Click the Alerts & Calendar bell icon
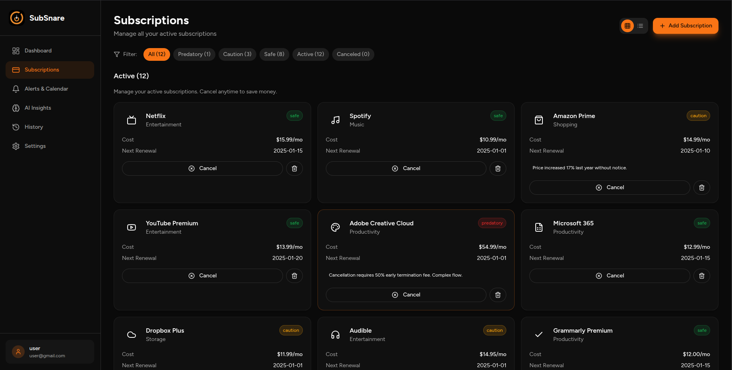 point(16,89)
